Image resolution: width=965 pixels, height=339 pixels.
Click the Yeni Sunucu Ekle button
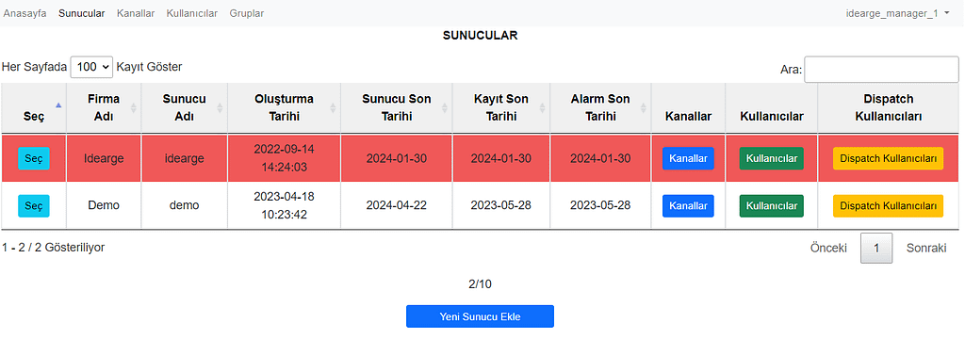pos(480,316)
